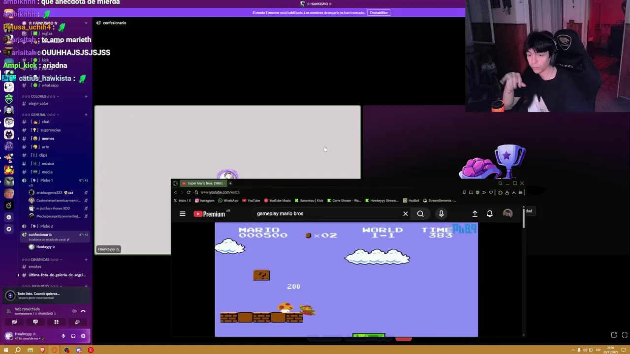Open Instagram bookmark
This screenshot has width=630, height=354.
[x=205, y=201]
